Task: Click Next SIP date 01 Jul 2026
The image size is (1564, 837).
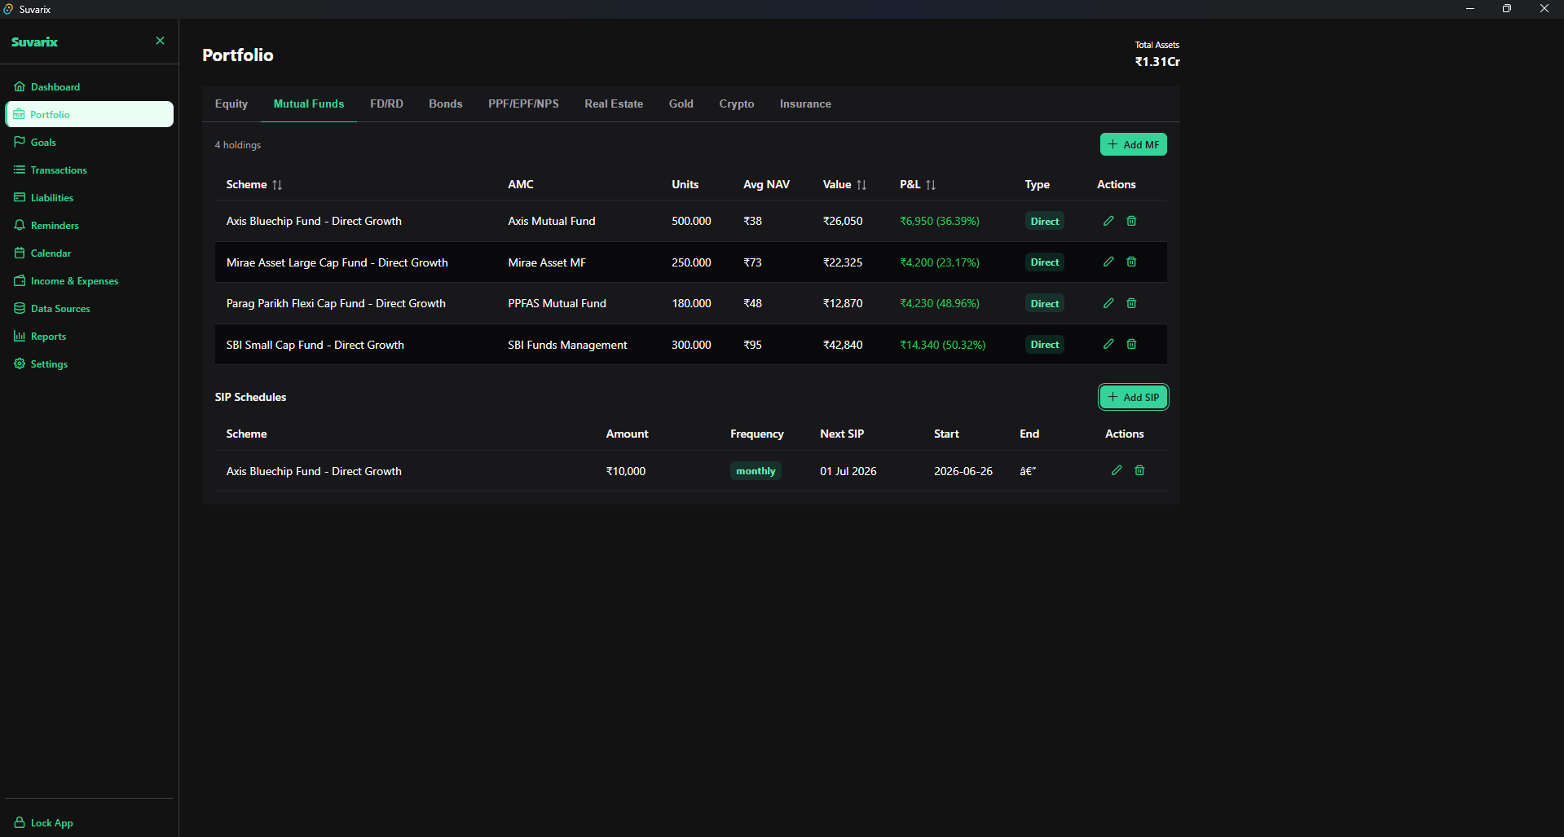Action: click(x=848, y=471)
